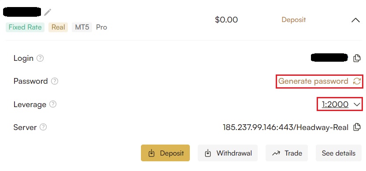Click the pencil icon to rename account
The height and width of the screenshot is (171, 366).
click(x=48, y=12)
